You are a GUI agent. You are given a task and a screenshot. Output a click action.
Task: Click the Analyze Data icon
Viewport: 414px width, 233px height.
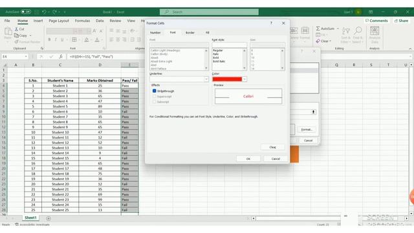pyautogui.click(x=375, y=31)
